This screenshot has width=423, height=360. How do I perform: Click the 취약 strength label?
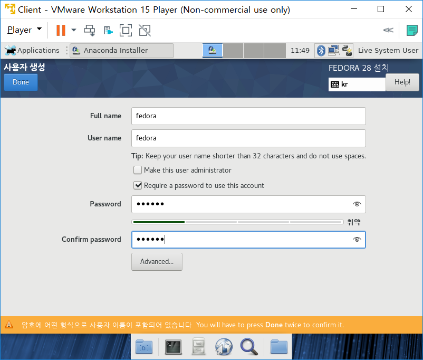tap(353, 222)
